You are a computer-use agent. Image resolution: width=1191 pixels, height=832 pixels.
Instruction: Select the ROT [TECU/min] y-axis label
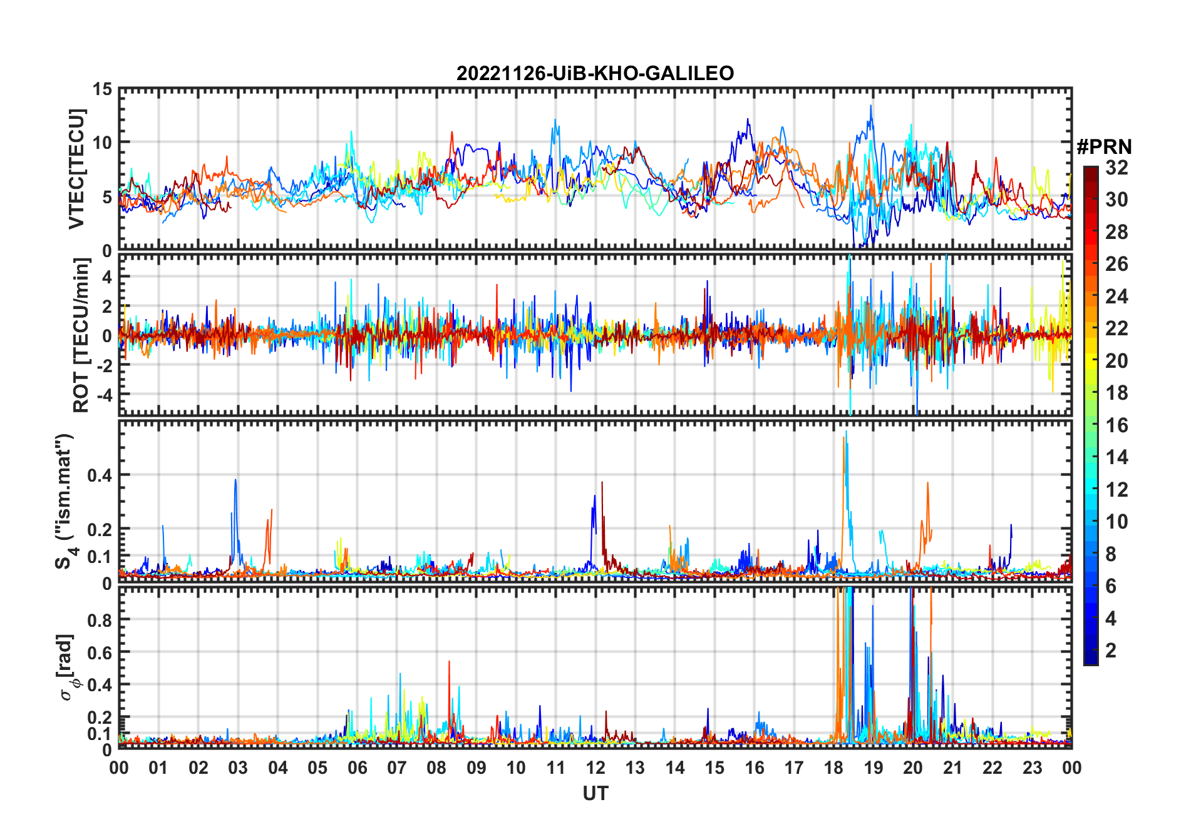tap(81, 335)
